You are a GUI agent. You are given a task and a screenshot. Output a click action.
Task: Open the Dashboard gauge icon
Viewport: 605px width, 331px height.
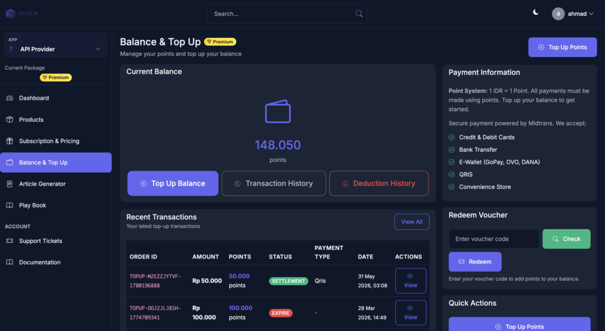(9, 98)
